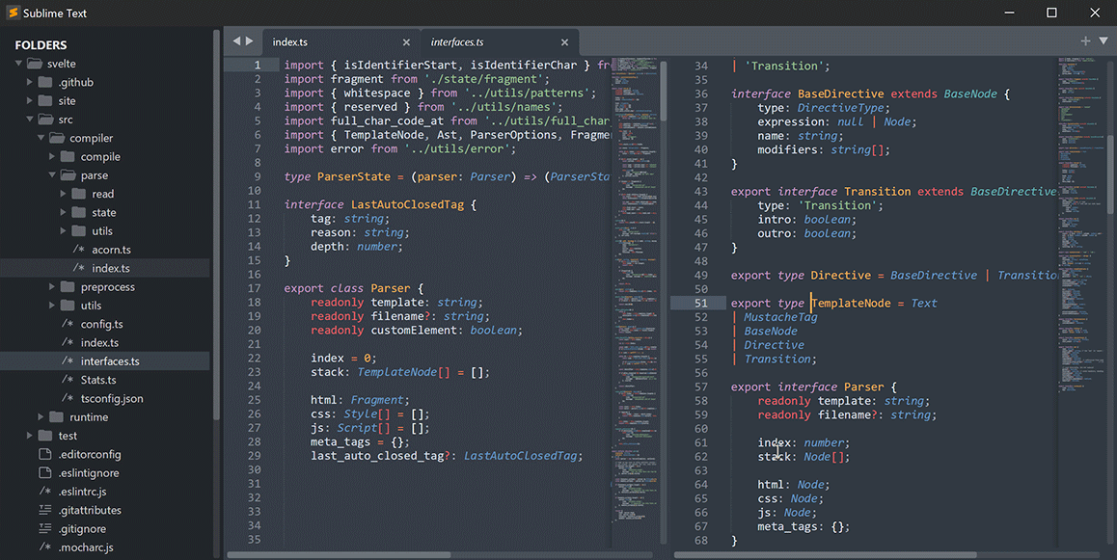This screenshot has width=1117, height=560.
Task: Click the code icon beside acorn.ts
Action: [78, 249]
